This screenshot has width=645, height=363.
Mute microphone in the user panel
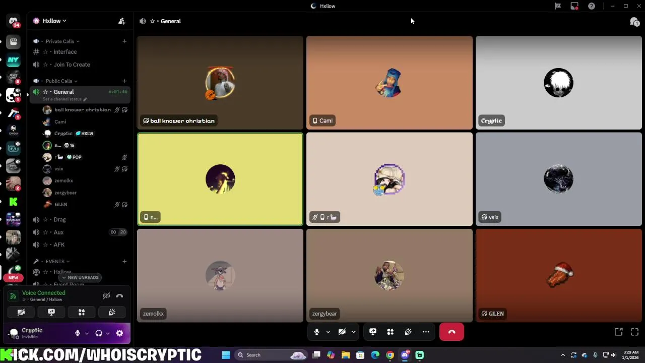click(78, 333)
